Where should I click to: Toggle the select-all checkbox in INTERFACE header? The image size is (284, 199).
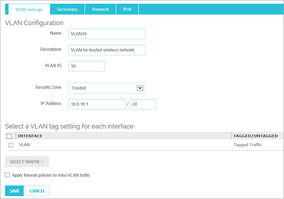pyautogui.click(x=9, y=136)
